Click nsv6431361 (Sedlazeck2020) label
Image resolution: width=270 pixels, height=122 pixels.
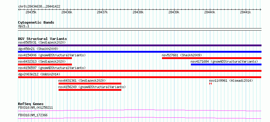pyautogui.click(x=82, y=81)
